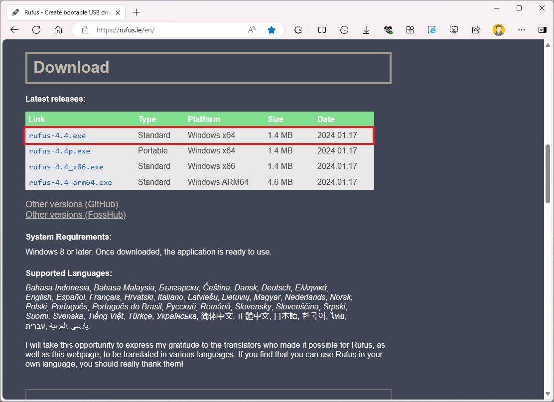Click the address bar URL field
Viewport: 554px width, 402px height.
164,30
